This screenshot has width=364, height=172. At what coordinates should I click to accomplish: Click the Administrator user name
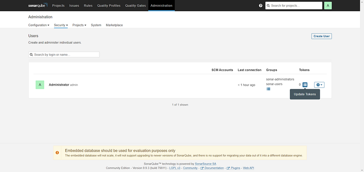click(59, 85)
